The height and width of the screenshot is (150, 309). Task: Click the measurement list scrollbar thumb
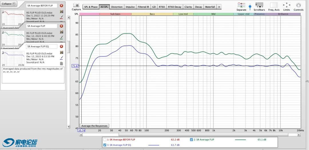[69, 47]
